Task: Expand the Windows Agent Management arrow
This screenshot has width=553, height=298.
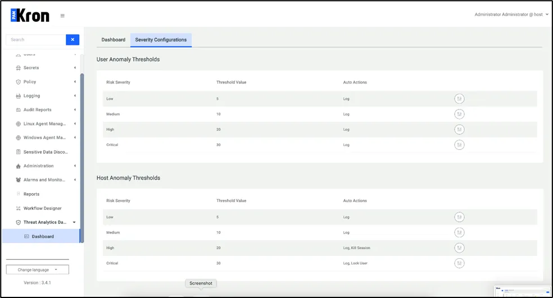Action: coord(75,137)
